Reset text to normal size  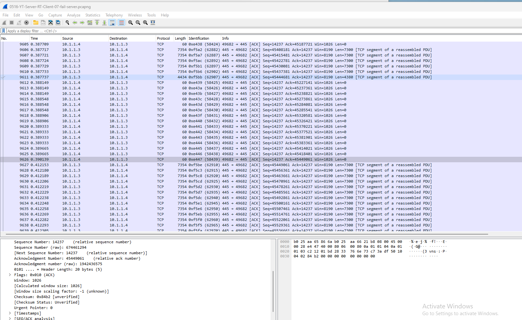coord(145,23)
